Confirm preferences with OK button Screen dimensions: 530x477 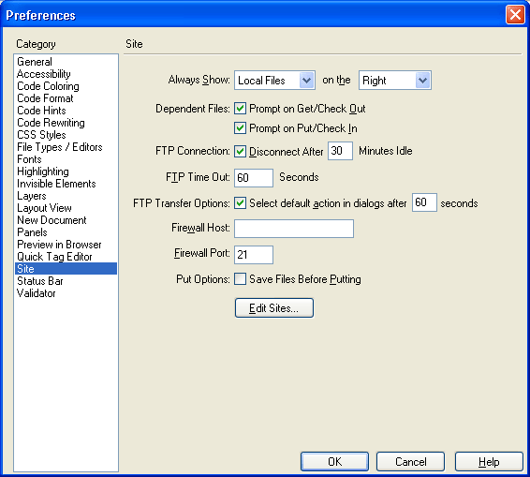334,461
